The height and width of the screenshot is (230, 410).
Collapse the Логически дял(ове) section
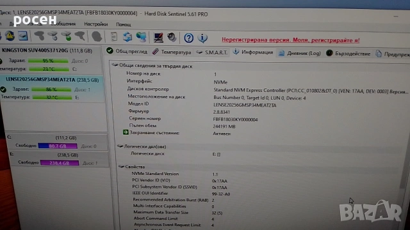coord(120,146)
